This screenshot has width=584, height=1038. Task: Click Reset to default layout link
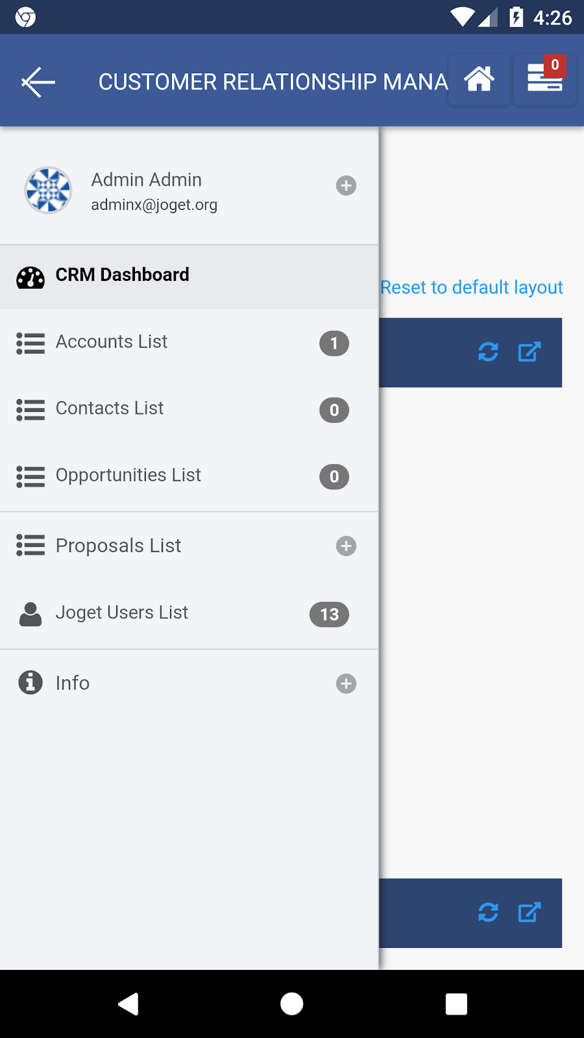[472, 287]
